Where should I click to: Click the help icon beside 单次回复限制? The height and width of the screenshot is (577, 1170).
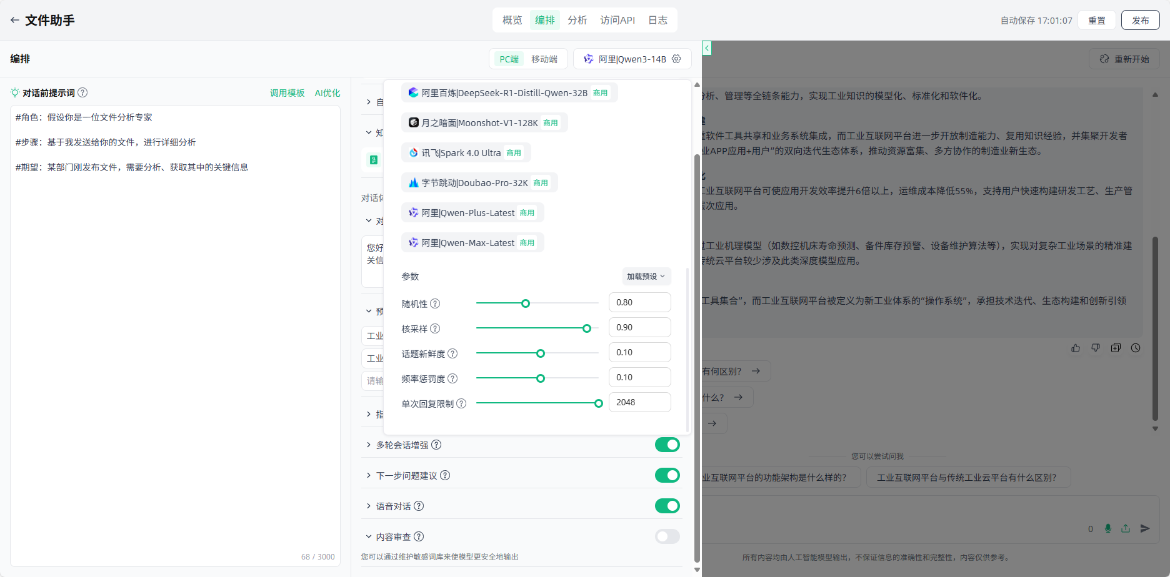pos(461,403)
